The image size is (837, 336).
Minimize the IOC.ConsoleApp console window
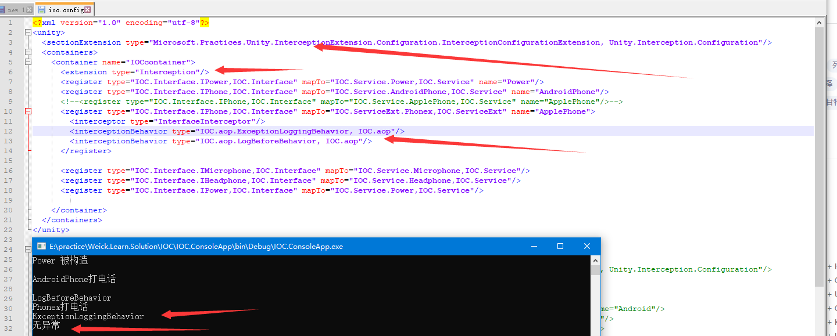point(534,246)
